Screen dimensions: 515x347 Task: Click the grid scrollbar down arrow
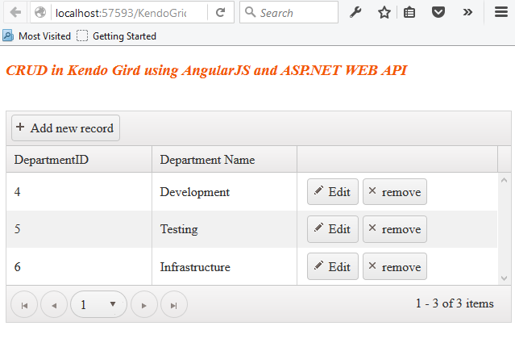505,278
